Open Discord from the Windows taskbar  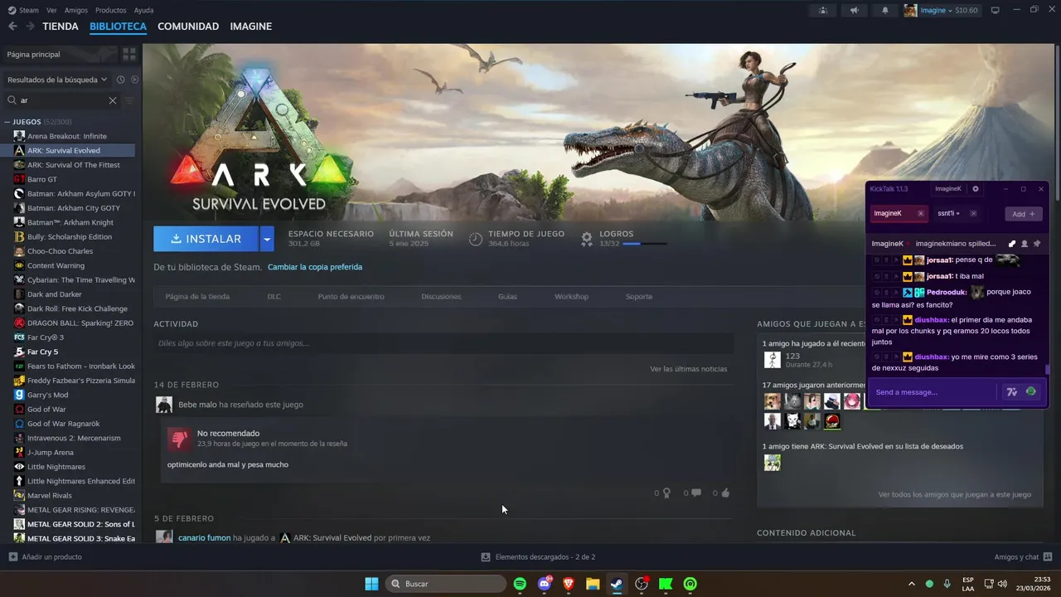click(x=545, y=584)
